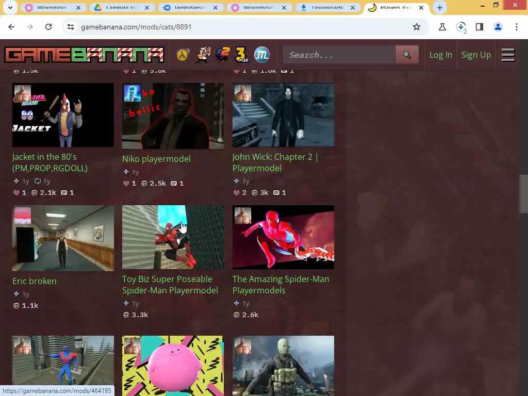Open the hamburger menu in site header
The image size is (528, 396).
508,55
